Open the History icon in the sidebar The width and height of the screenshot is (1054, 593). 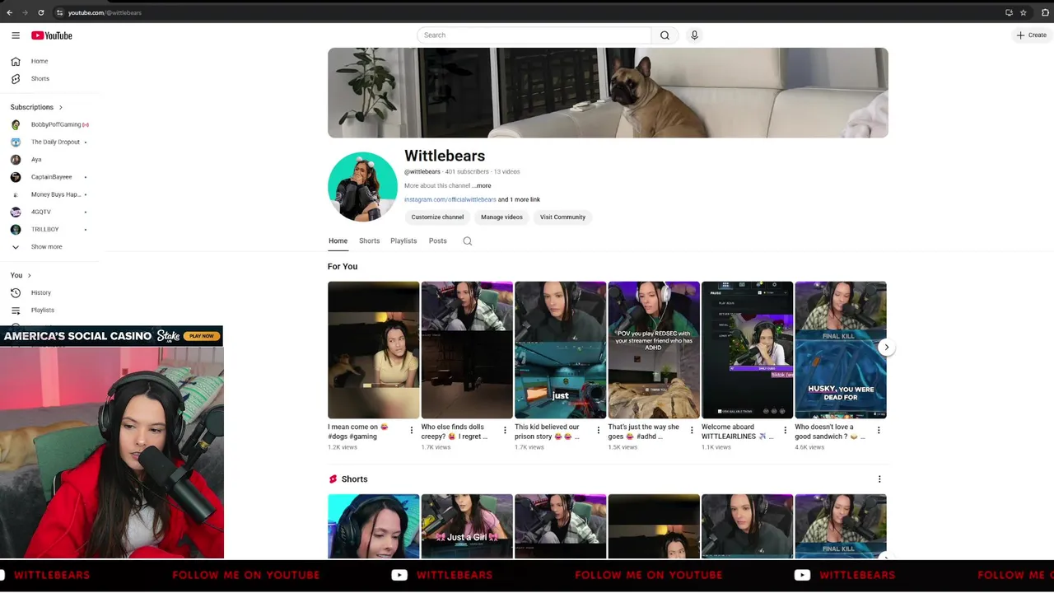tap(16, 292)
